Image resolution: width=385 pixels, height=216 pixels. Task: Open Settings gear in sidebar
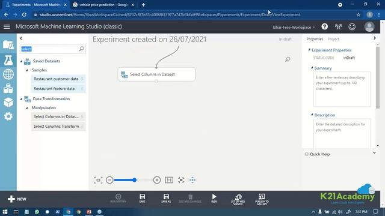[x=8, y=116]
